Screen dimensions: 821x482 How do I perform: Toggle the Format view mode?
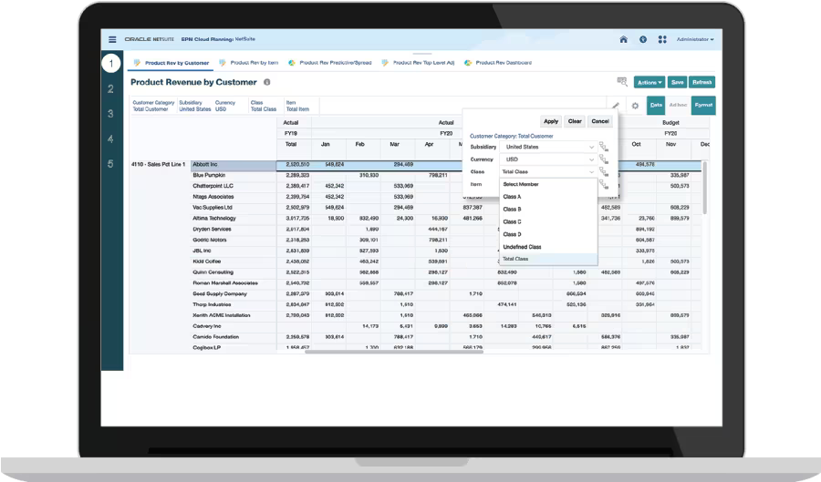[703, 106]
